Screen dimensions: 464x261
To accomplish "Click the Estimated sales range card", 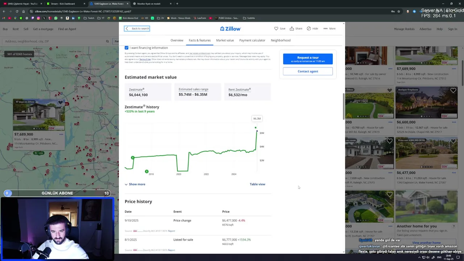I will (x=198, y=92).
